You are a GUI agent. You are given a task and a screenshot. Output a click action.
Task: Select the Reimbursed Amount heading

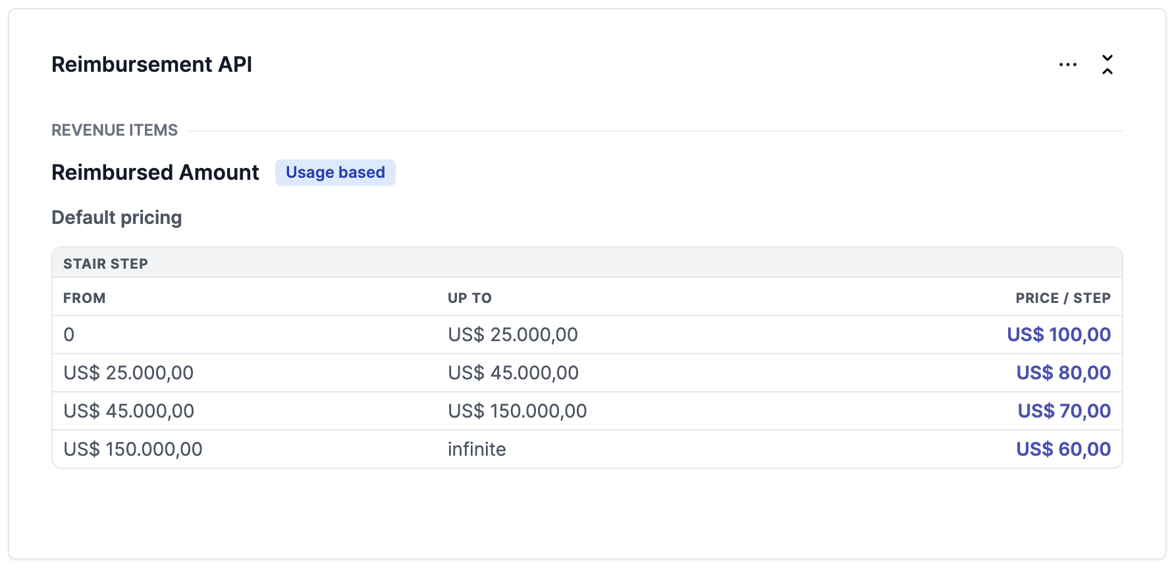(155, 173)
